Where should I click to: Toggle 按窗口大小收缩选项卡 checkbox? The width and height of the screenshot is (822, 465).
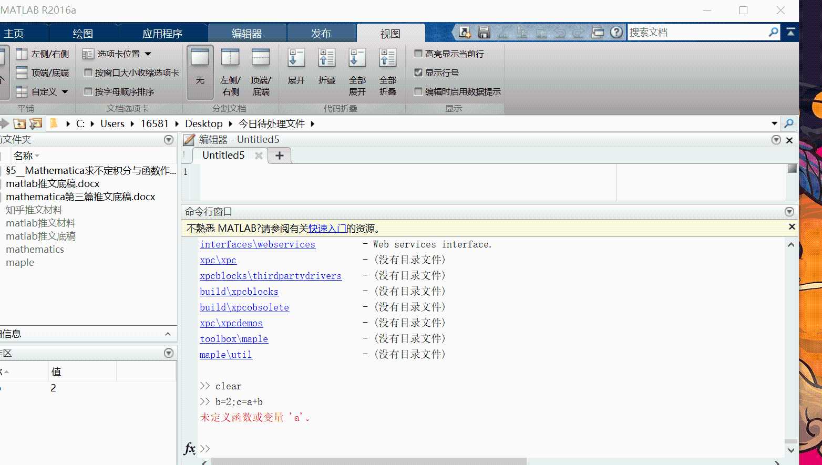click(88, 73)
